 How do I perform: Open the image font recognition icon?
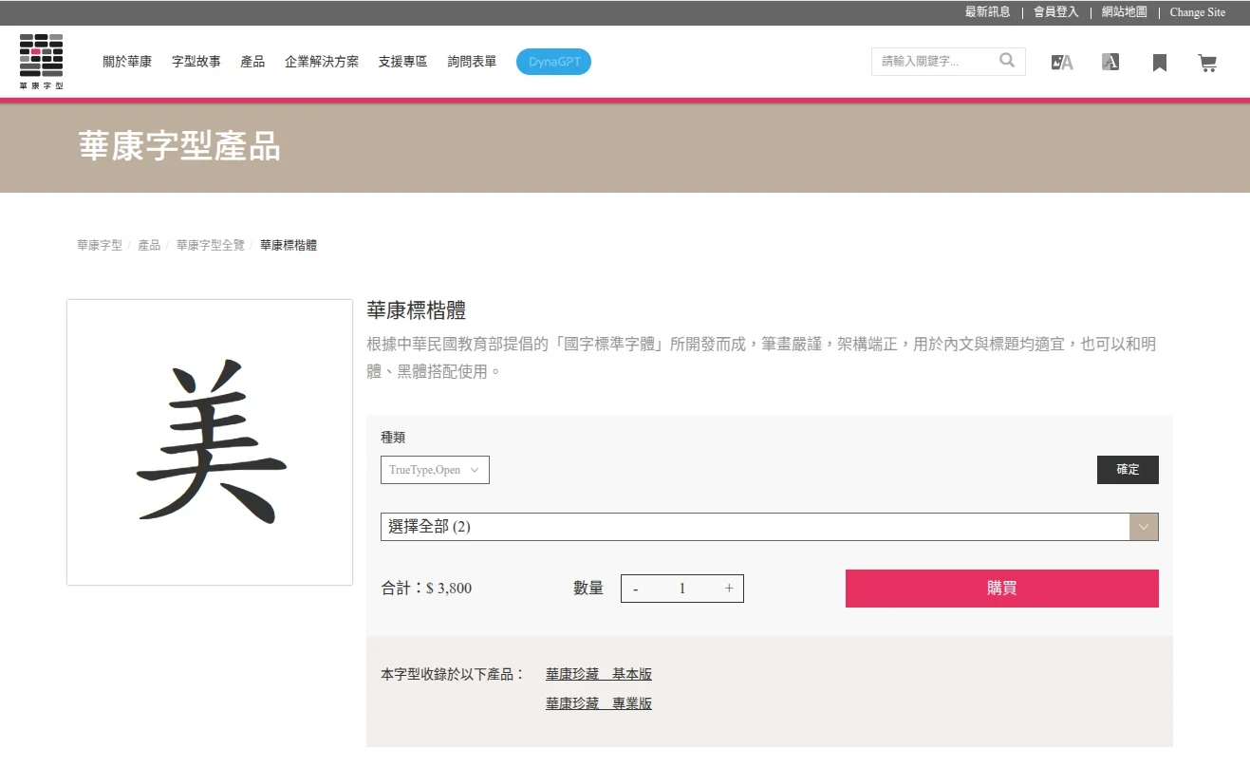point(1062,63)
